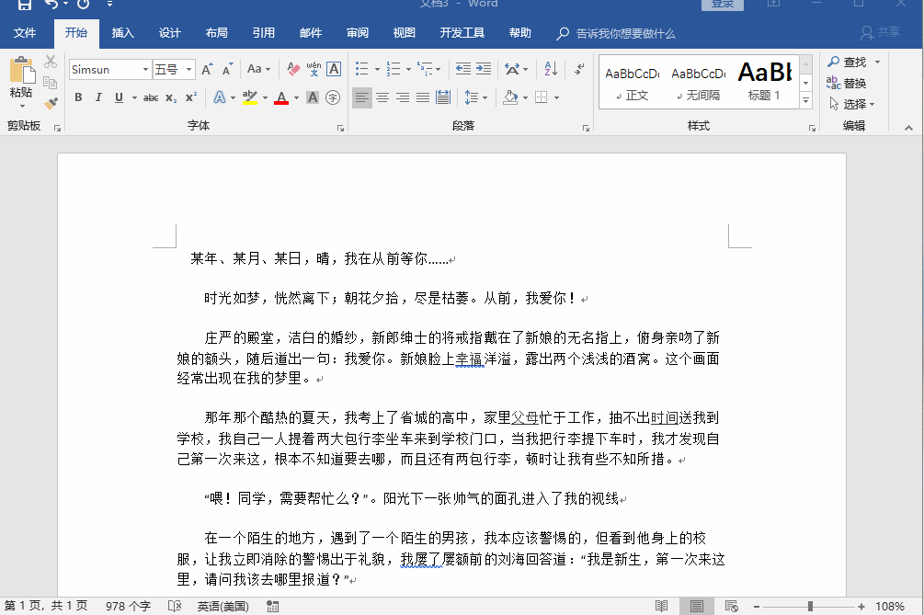Toggle print layout view in status bar
This screenshot has width=924, height=615.
click(x=697, y=606)
